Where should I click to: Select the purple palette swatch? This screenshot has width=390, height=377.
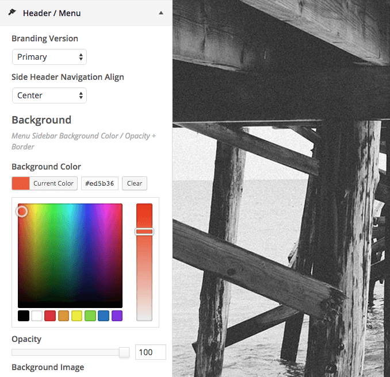pos(117,316)
